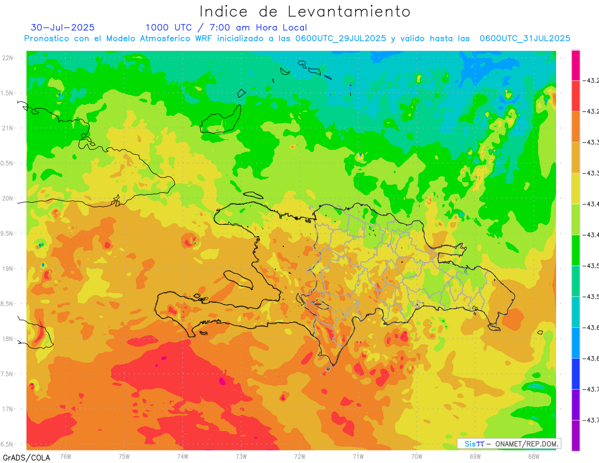
Task: Click the '21N' latitude label
Action: 7,128
